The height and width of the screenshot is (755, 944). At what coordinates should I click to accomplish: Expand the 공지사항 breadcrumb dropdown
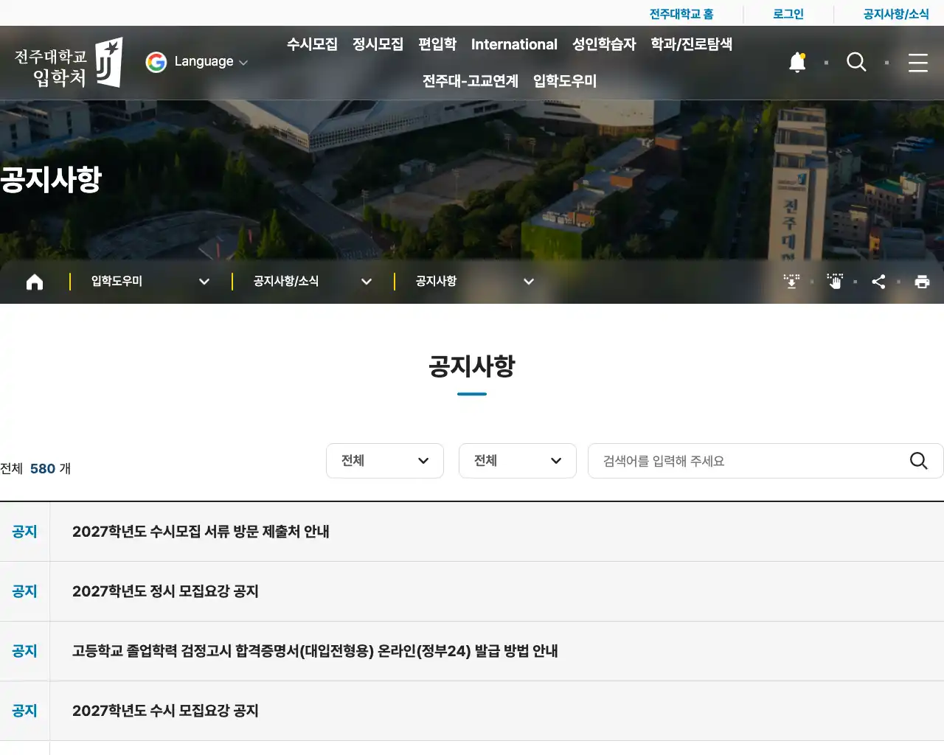click(x=475, y=282)
